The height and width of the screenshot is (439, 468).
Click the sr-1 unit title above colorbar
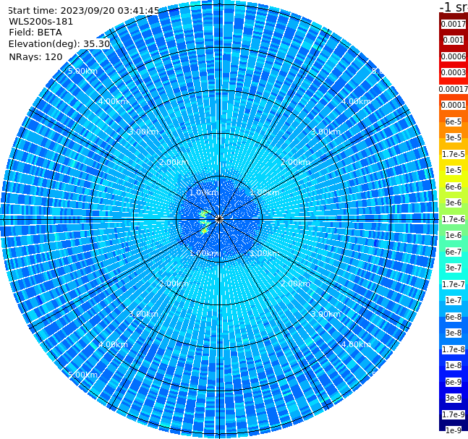[454, 7]
